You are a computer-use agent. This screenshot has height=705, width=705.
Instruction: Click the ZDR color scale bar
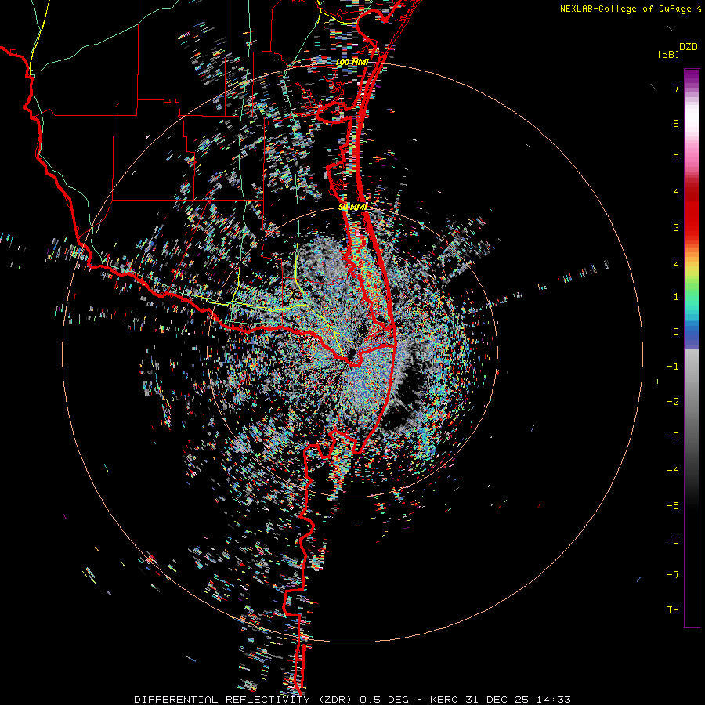692,348
